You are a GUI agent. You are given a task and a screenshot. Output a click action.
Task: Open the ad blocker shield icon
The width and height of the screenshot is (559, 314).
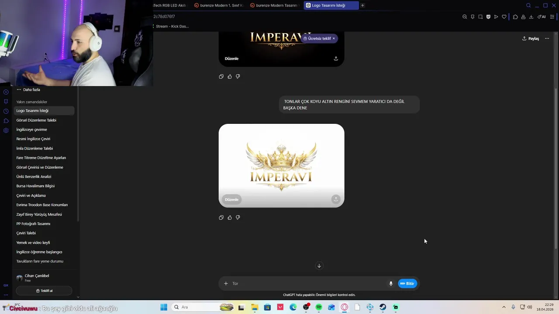click(488, 17)
